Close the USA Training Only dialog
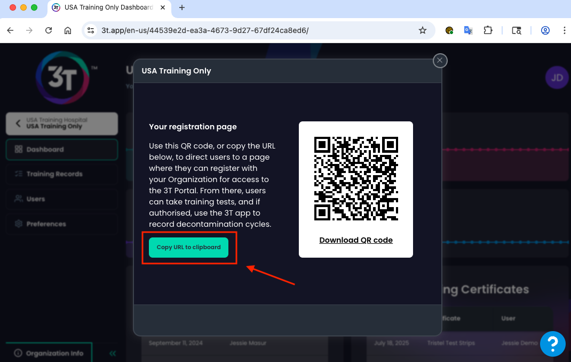 click(x=440, y=61)
